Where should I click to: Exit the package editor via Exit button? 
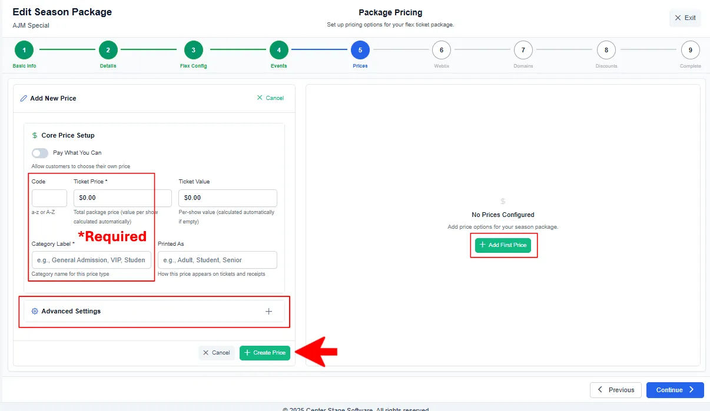pos(685,18)
